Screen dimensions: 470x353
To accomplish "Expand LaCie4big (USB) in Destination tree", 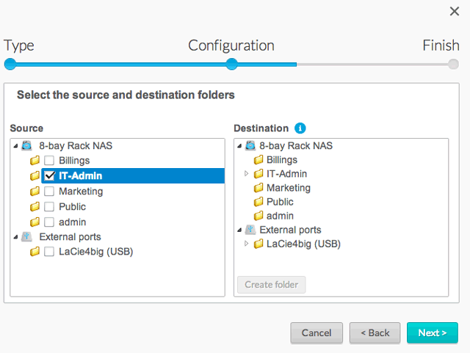I will [247, 244].
